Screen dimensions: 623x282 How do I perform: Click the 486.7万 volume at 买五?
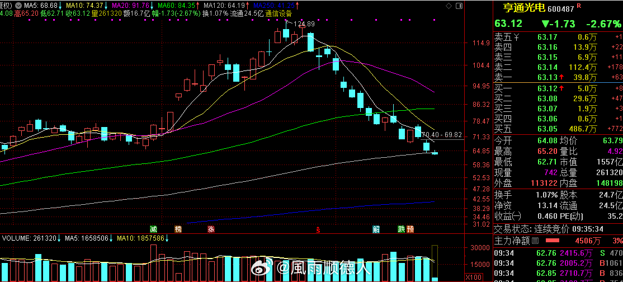583,129
